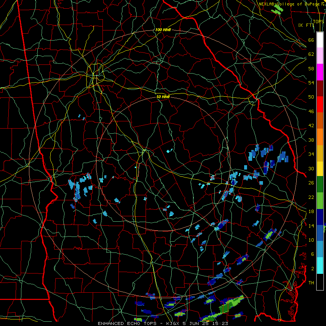Click the legend value 2
This screenshot has width=326, height=326.
312,268
